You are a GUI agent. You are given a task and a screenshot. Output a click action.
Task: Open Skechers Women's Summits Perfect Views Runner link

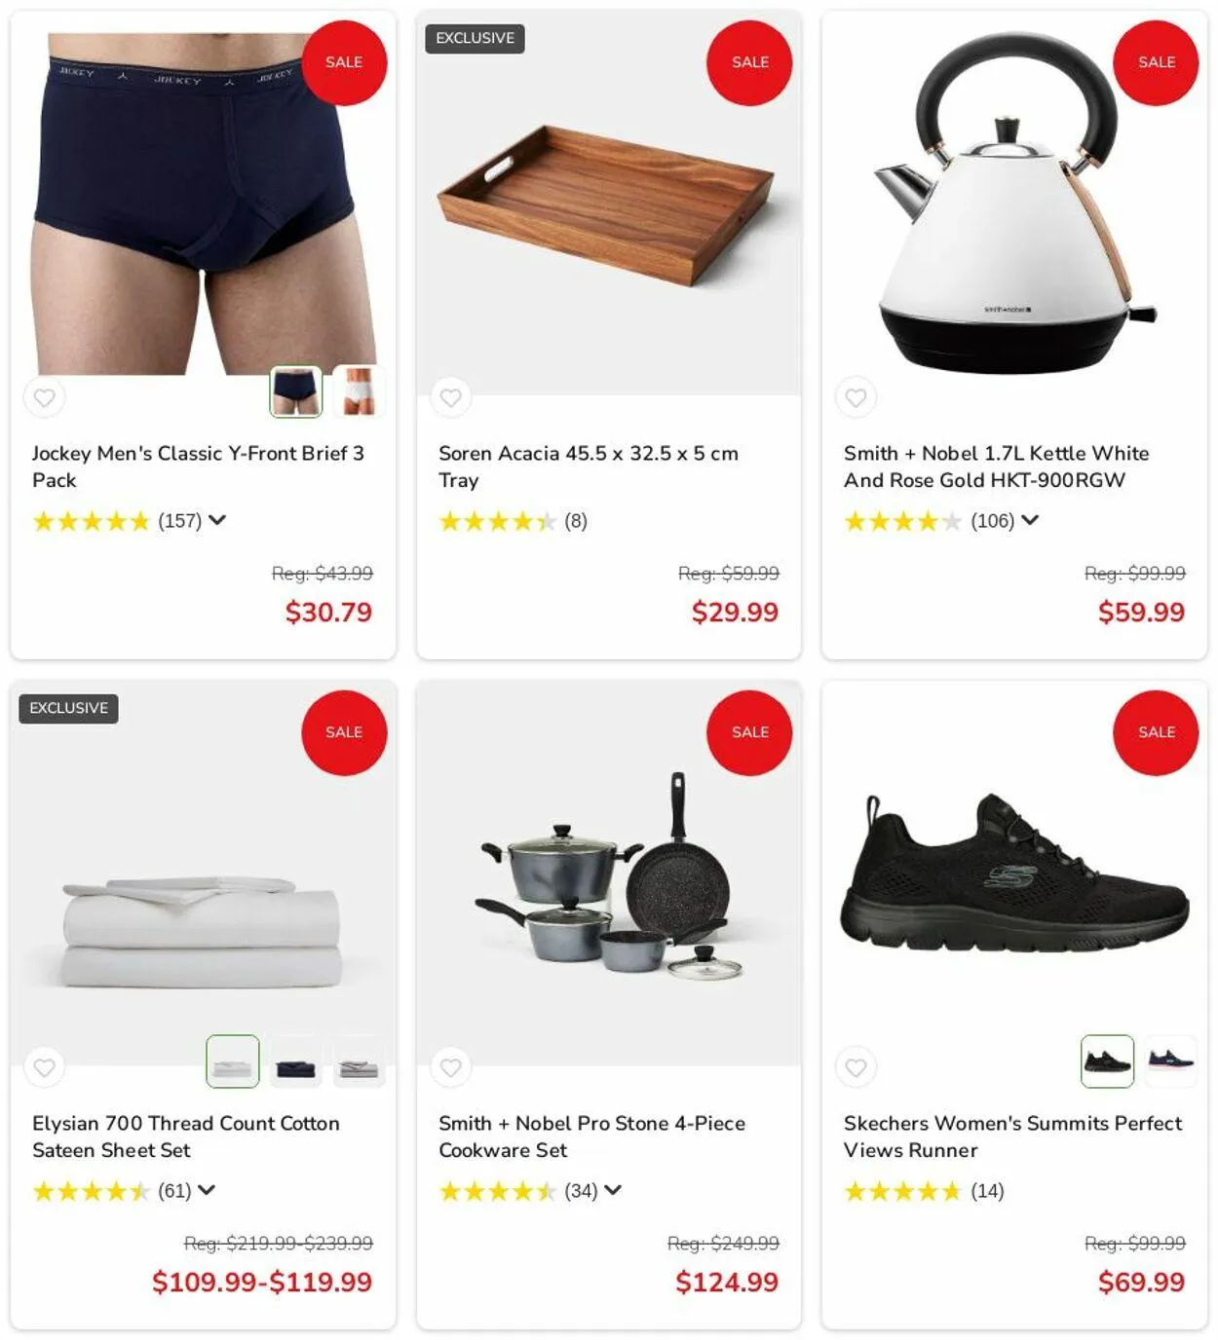1012,1136
